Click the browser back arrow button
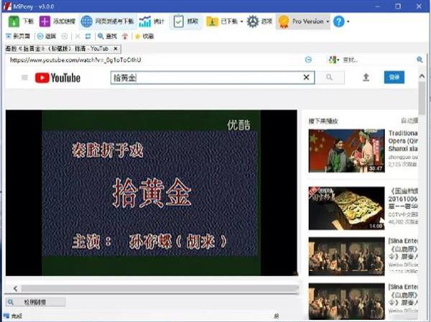431x322 pixels. point(47,36)
